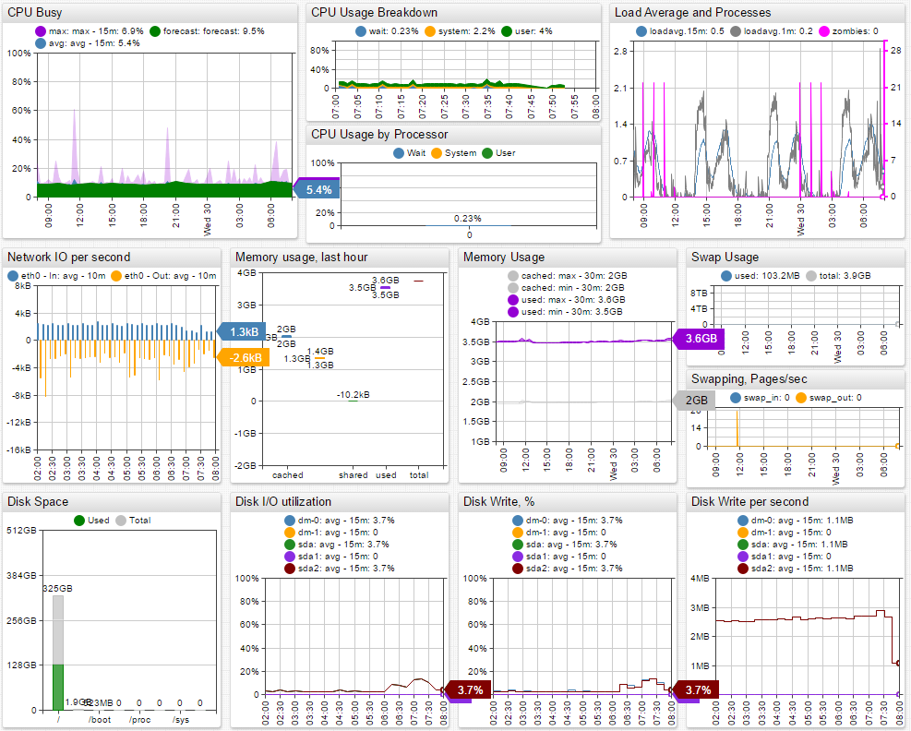Open the Swapping, Pages/sec widget title
Image resolution: width=911 pixels, height=731 pixels.
click(749, 379)
